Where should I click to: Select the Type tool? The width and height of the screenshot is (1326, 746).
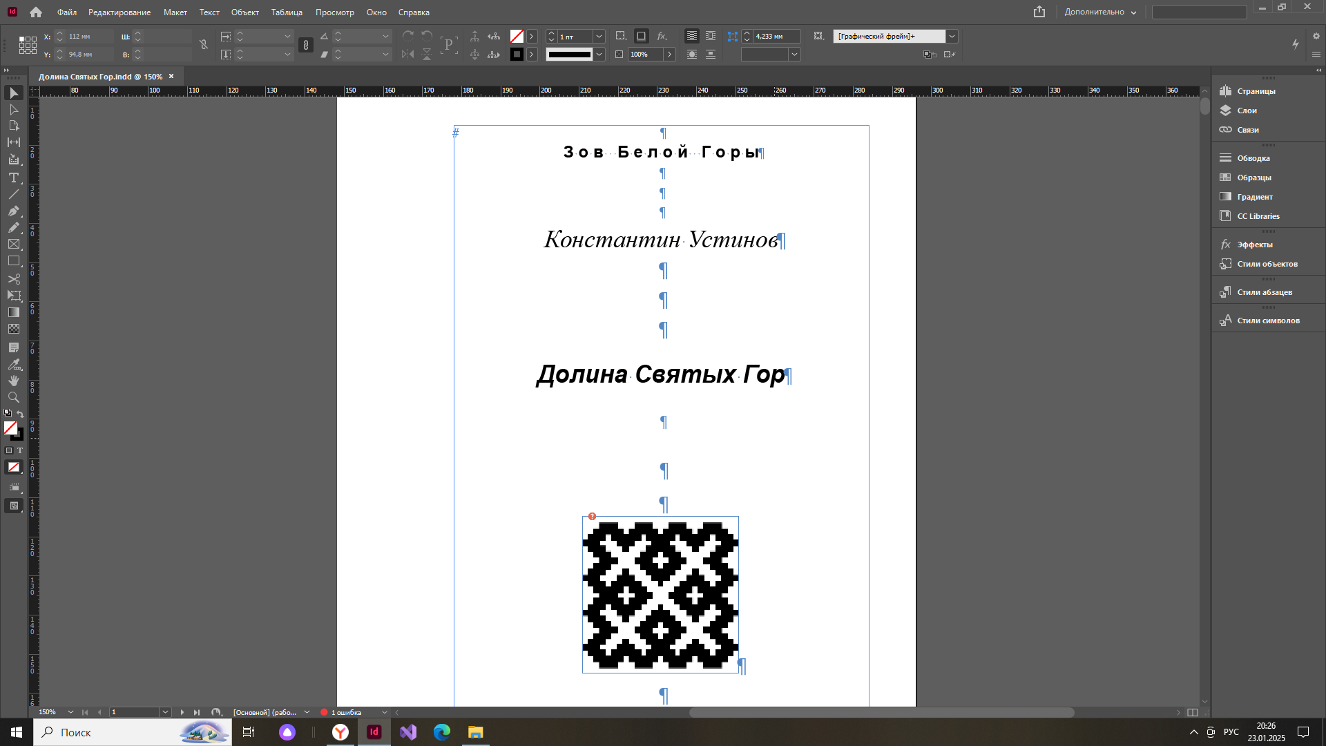(13, 178)
